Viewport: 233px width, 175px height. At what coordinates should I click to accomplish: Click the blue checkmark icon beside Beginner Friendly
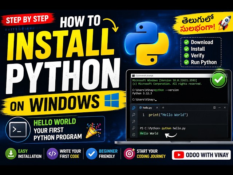pyautogui.click(x=91, y=154)
